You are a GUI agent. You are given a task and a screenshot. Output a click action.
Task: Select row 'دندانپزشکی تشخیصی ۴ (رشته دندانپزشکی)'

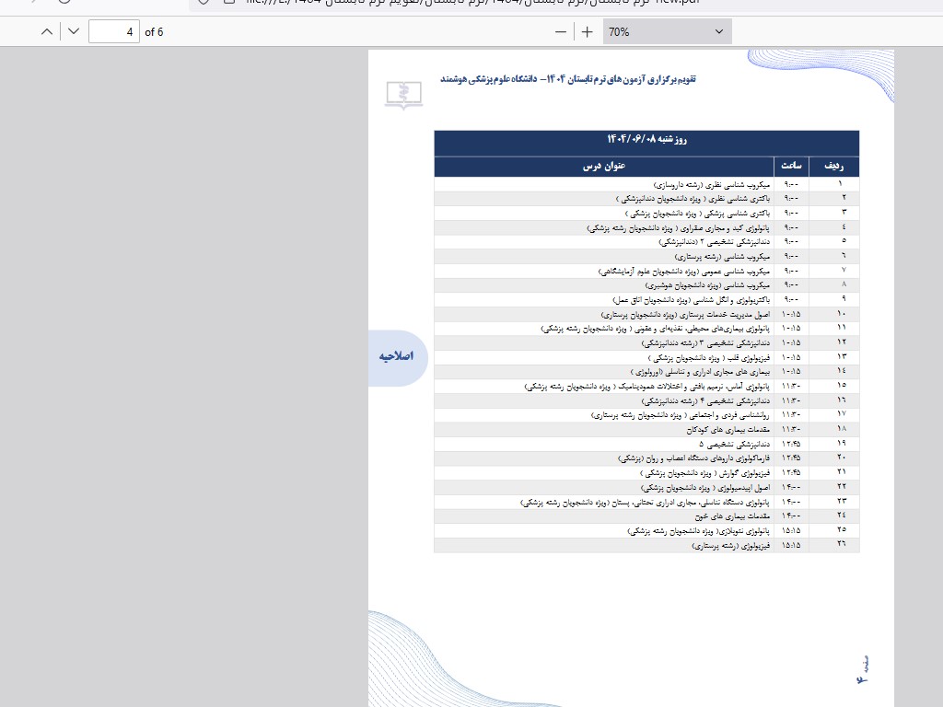tap(646, 400)
